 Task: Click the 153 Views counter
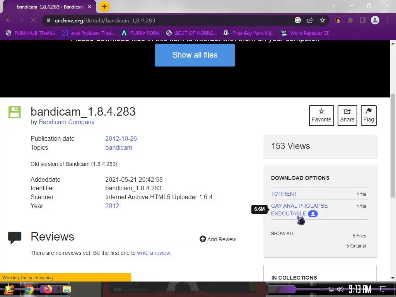coord(290,146)
